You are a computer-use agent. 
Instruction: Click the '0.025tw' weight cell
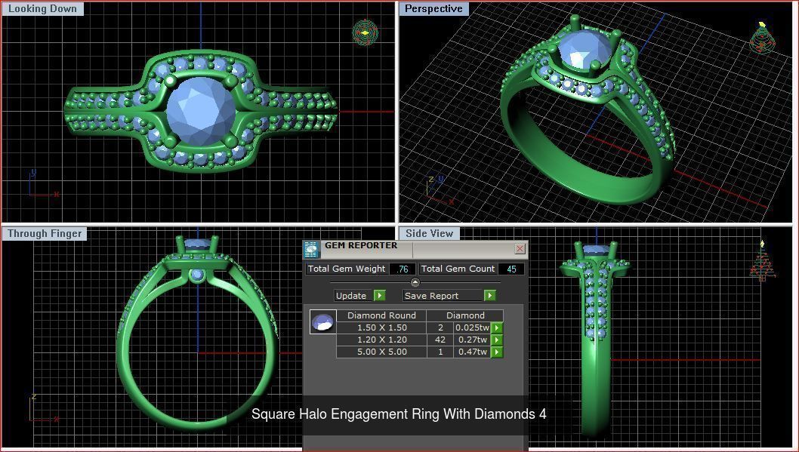tap(472, 327)
